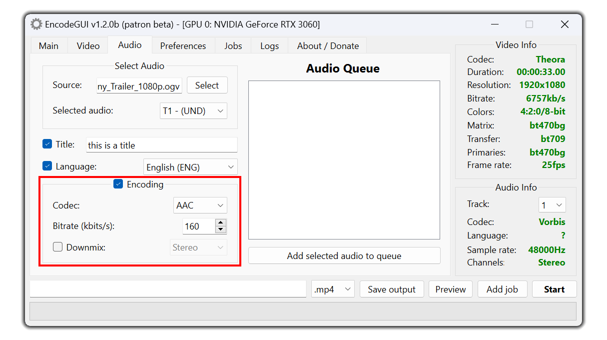This screenshot has width=607, height=340.
Task: Open the About / Donate tab
Action: pos(328,45)
